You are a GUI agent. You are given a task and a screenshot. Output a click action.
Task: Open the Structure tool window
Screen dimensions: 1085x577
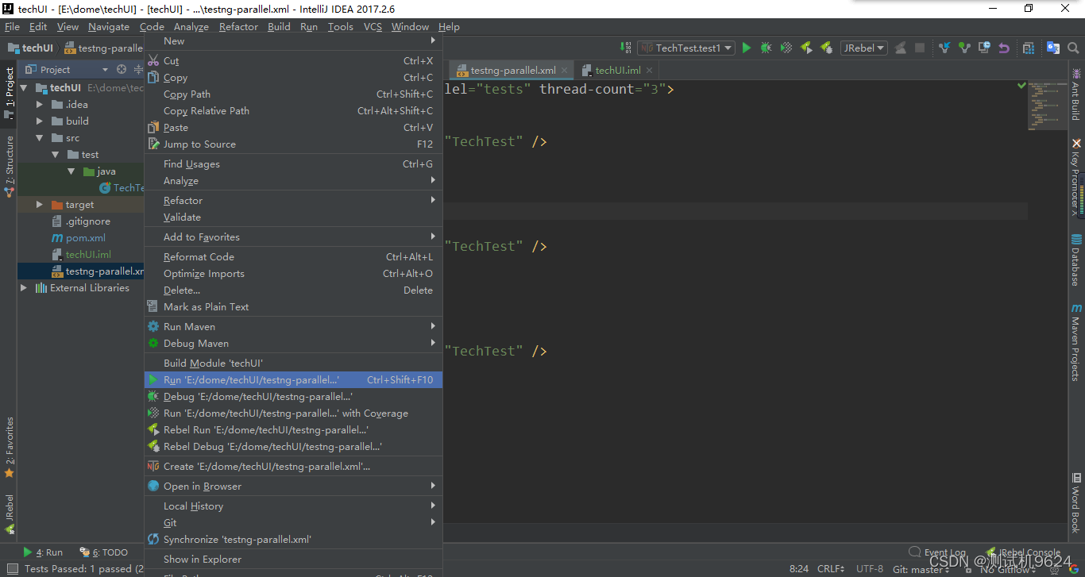(x=9, y=167)
